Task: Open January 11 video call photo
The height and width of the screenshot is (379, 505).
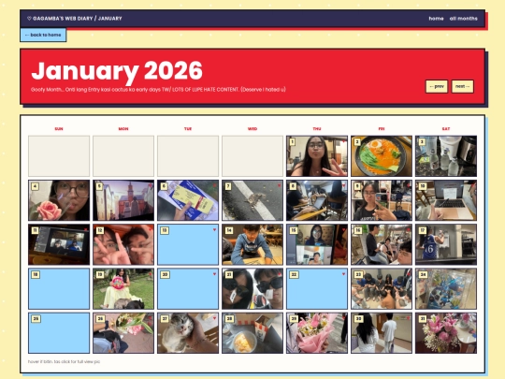Action: pyautogui.click(x=59, y=244)
